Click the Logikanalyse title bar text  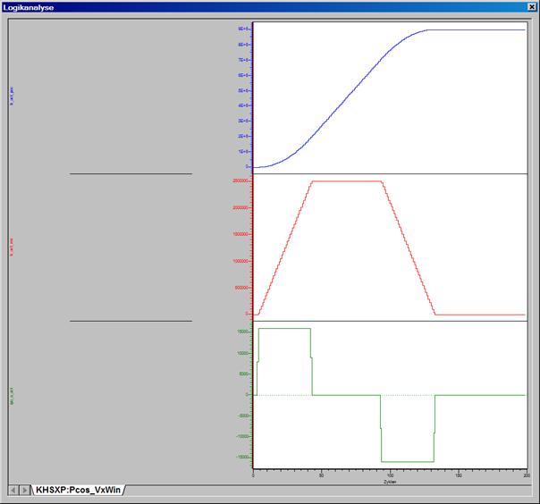29,7
